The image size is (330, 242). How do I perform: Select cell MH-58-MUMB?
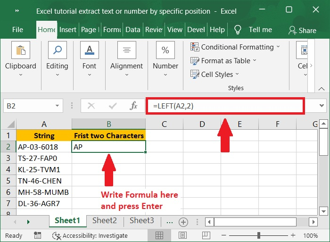pyautogui.click(x=44, y=192)
